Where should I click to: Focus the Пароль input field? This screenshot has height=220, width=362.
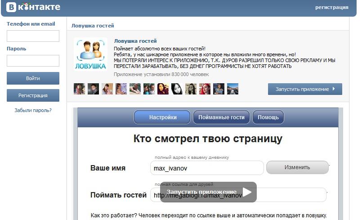coord(33,61)
